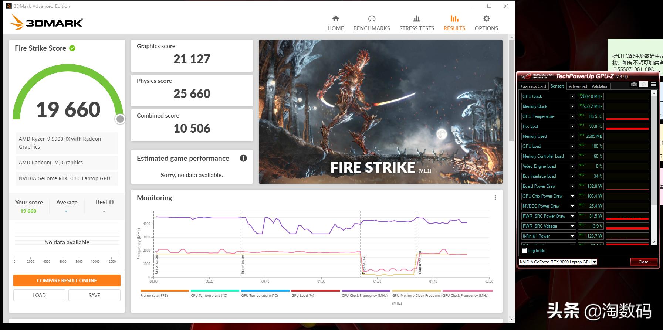Click the Hot Spot history graph in GPU-Z
This screenshot has height=330, width=663.
[627, 126]
